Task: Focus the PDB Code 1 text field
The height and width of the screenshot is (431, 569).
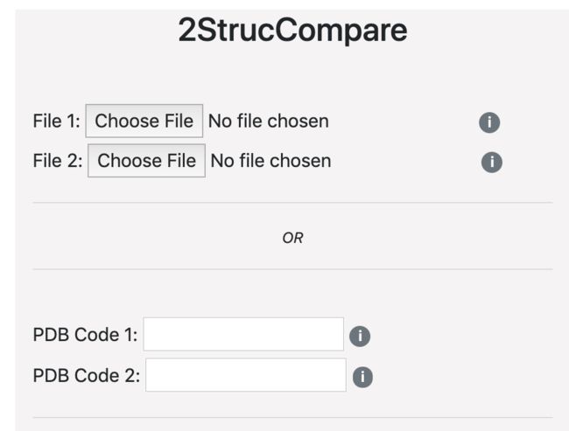Action: tap(243, 334)
